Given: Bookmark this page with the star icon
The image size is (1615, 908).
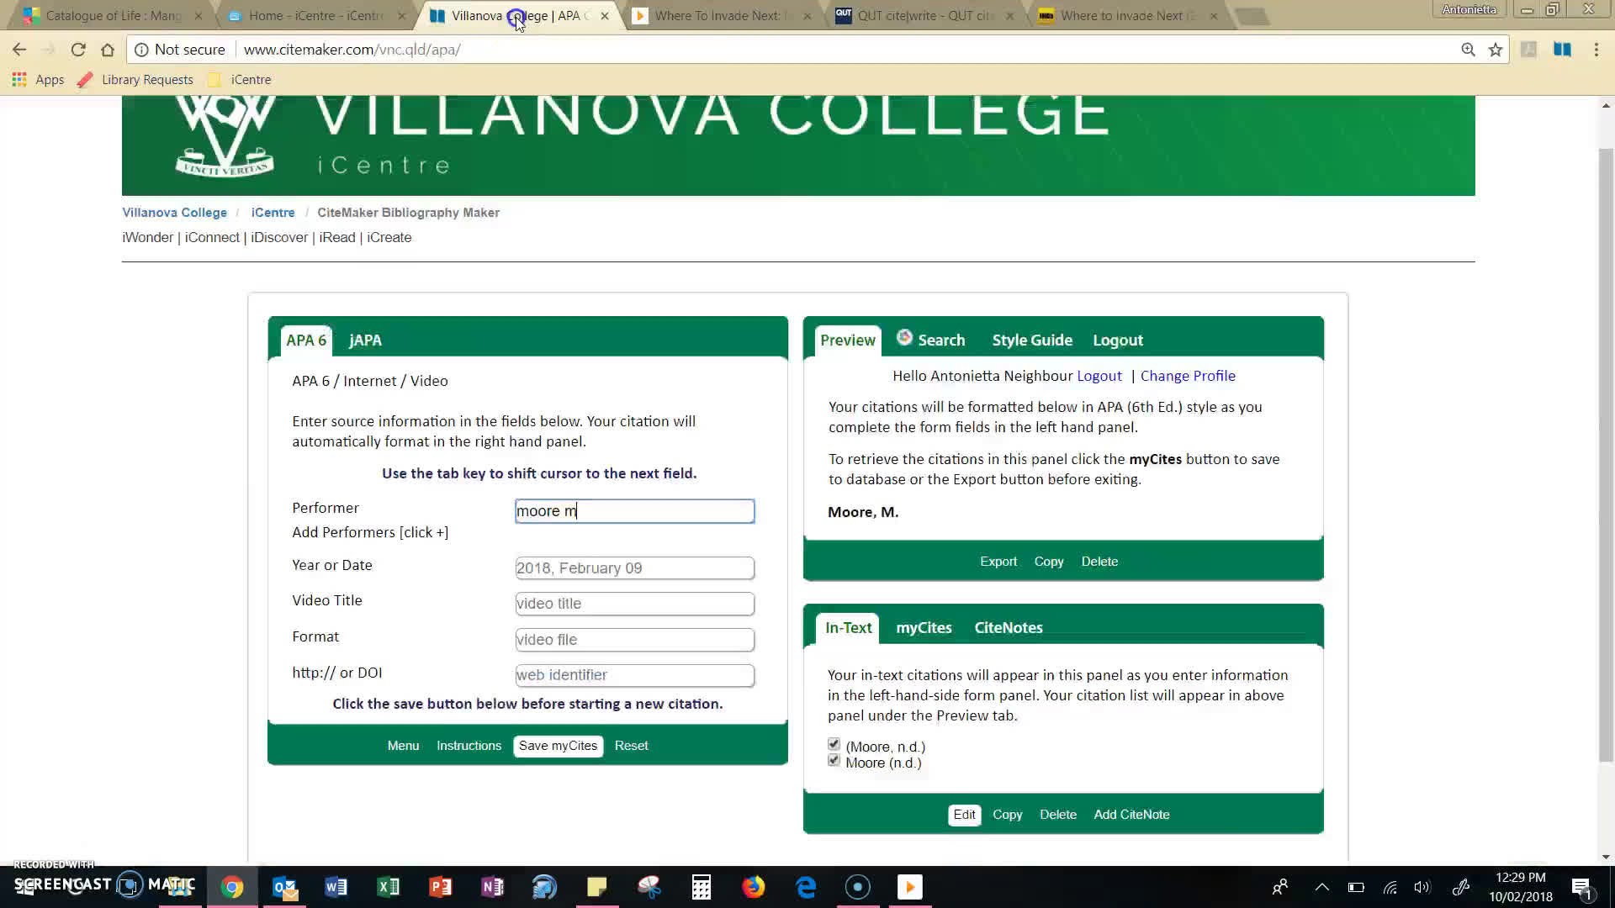Looking at the screenshot, I should coord(1496,50).
